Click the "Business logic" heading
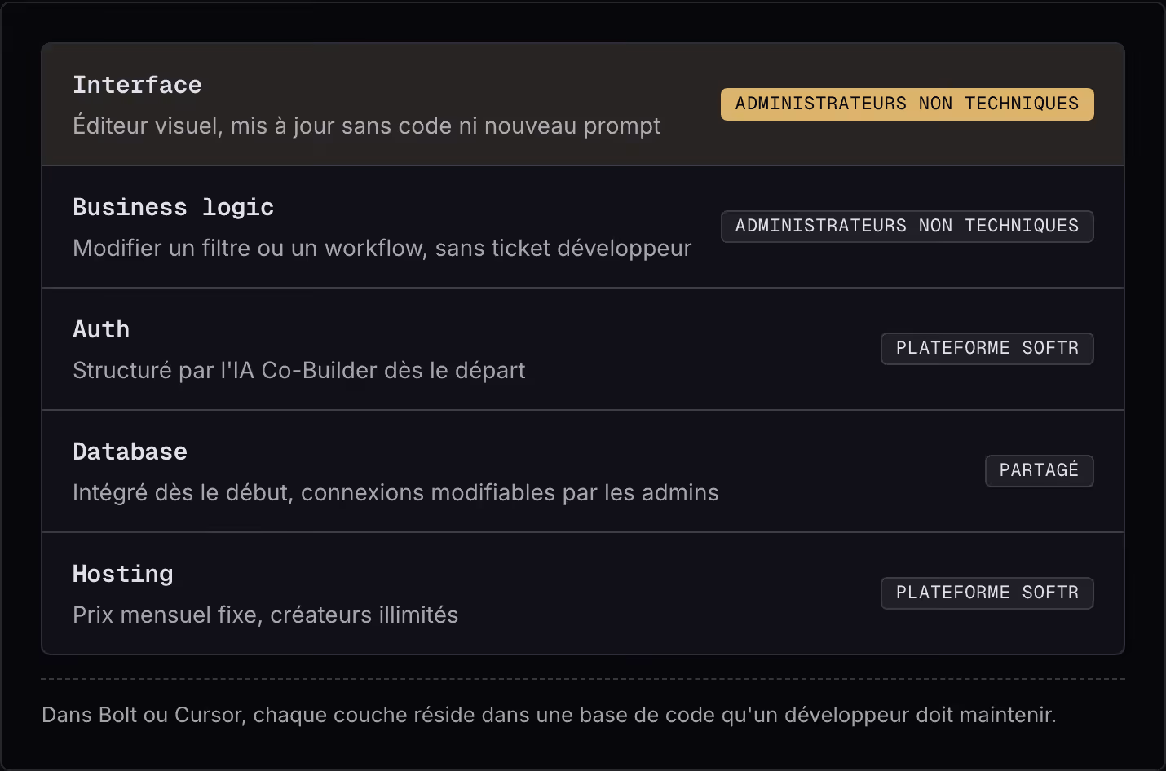This screenshot has width=1166, height=771. 173,207
